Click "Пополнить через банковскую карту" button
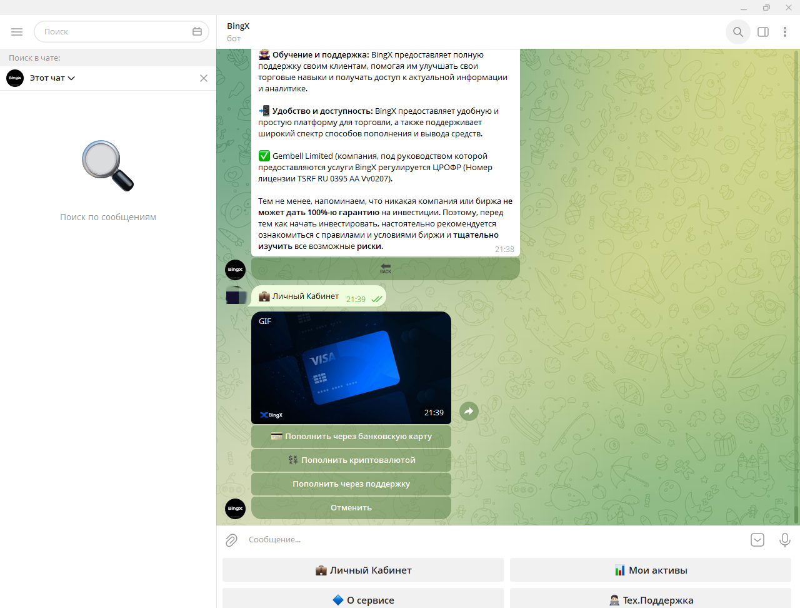 351,437
